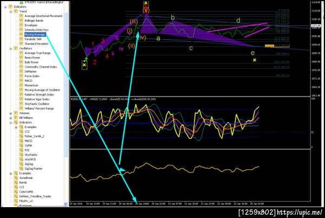Click the OsMA custom indicator icon
The image size is (325, 218).
(x=21, y=145)
